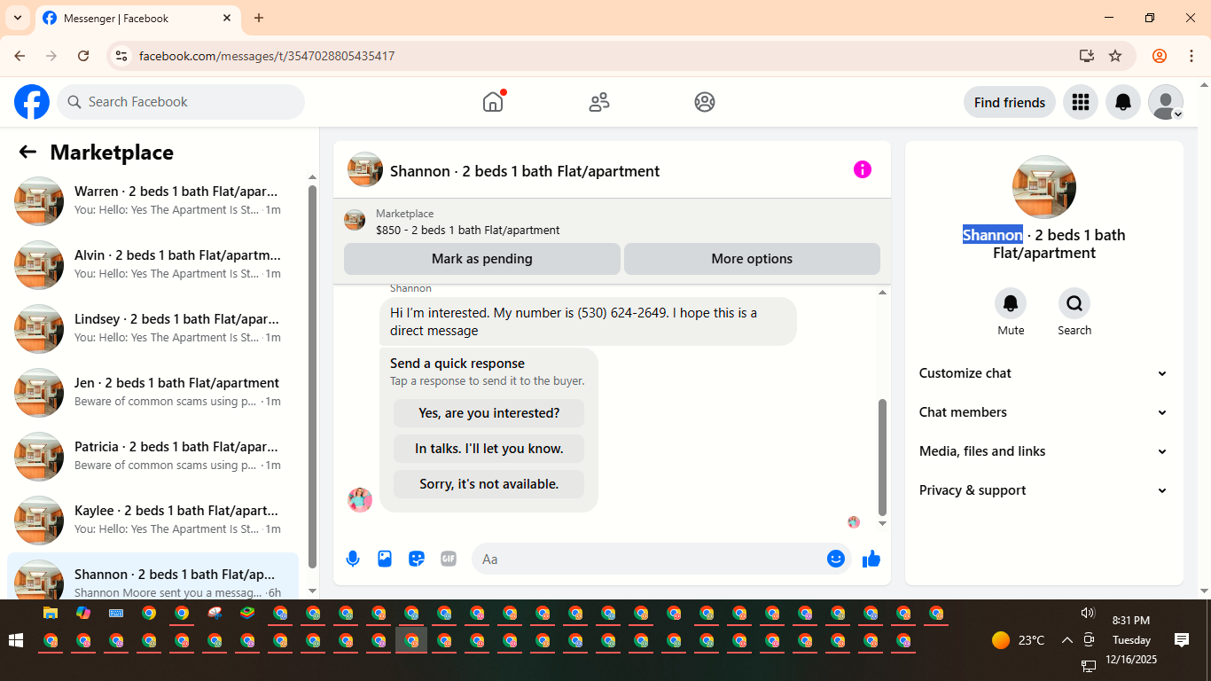Bookmark this tab with the star icon
The height and width of the screenshot is (681, 1211).
1115,56
